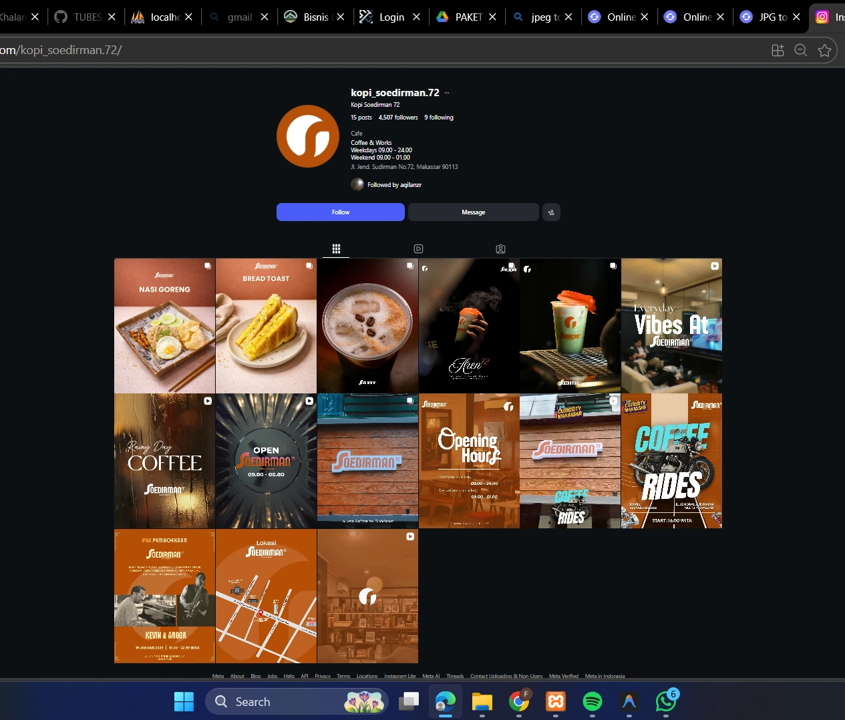The image size is (845, 720).
Task: Open the About footer link
Action: (237, 676)
